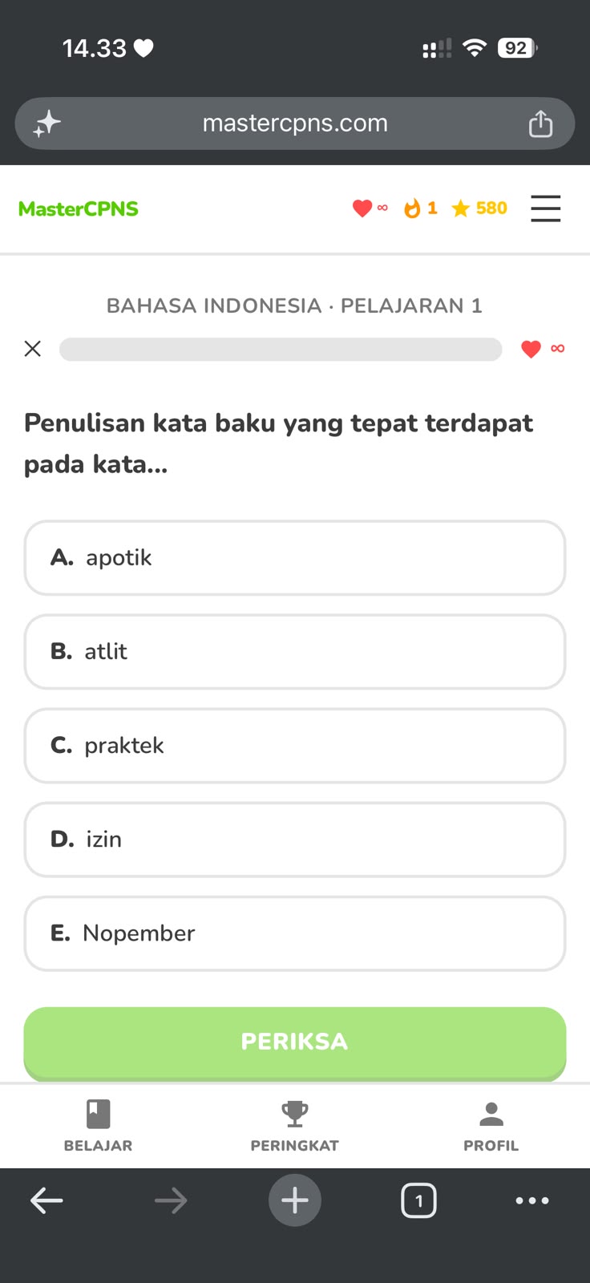Switch to the Profil tab

491,1127
